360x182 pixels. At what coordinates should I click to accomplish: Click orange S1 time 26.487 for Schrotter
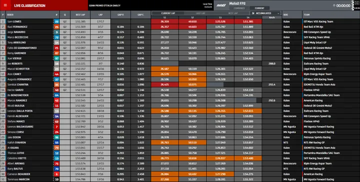click(x=164, y=69)
